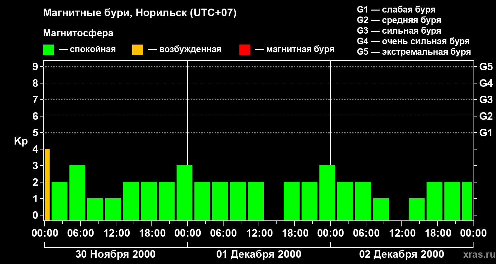Click the title 'Магнитные бури, Норильск (UTC+07)'
496x264 pixels.
[x=140, y=13]
